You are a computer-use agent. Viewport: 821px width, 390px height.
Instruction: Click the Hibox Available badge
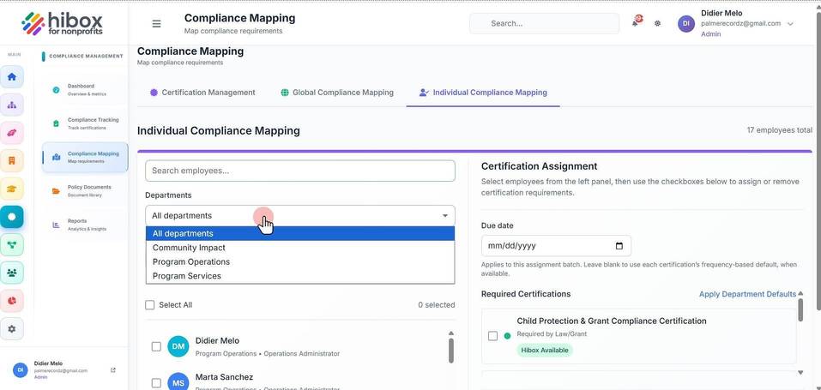pyautogui.click(x=545, y=351)
